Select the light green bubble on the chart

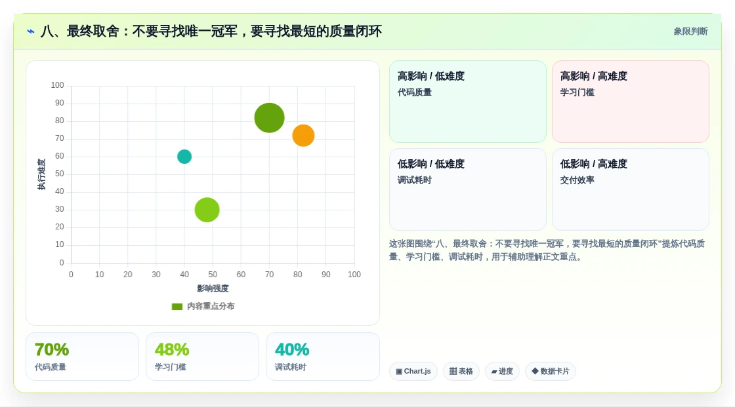coord(207,210)
